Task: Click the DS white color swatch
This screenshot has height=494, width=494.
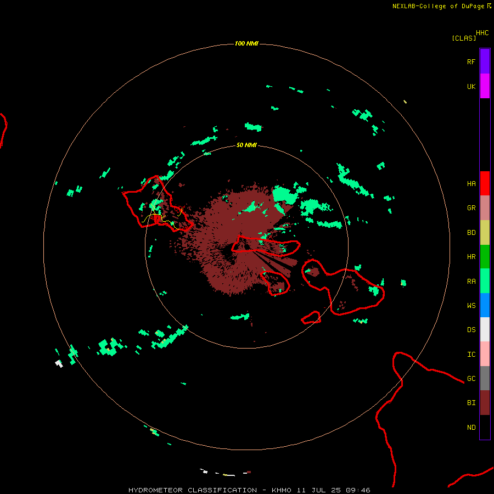Action: [485, 329]
